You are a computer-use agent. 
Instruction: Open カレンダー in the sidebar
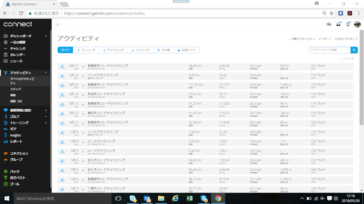(17, 55)
